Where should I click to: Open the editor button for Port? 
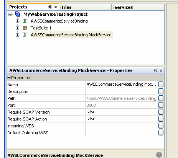click(161, 105)
